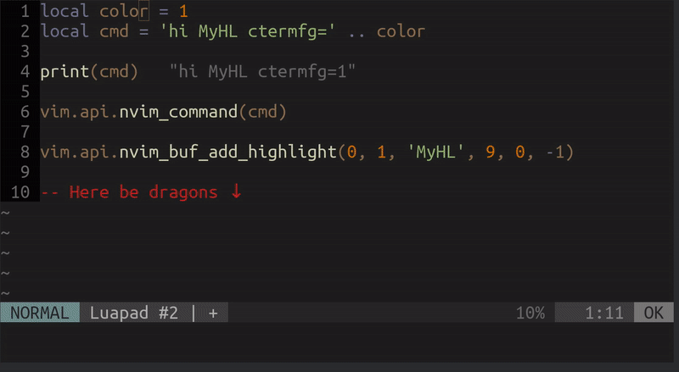This screenshot has width=679, height=372.
Task: Click line number 6 in gutter
Action: coord(25,112)
